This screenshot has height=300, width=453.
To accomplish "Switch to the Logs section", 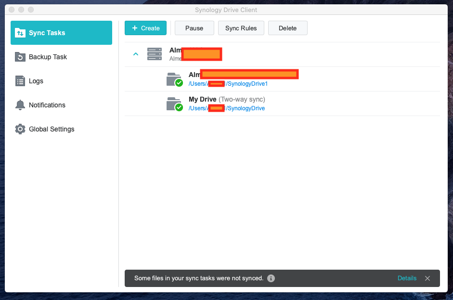I will 36,81.
